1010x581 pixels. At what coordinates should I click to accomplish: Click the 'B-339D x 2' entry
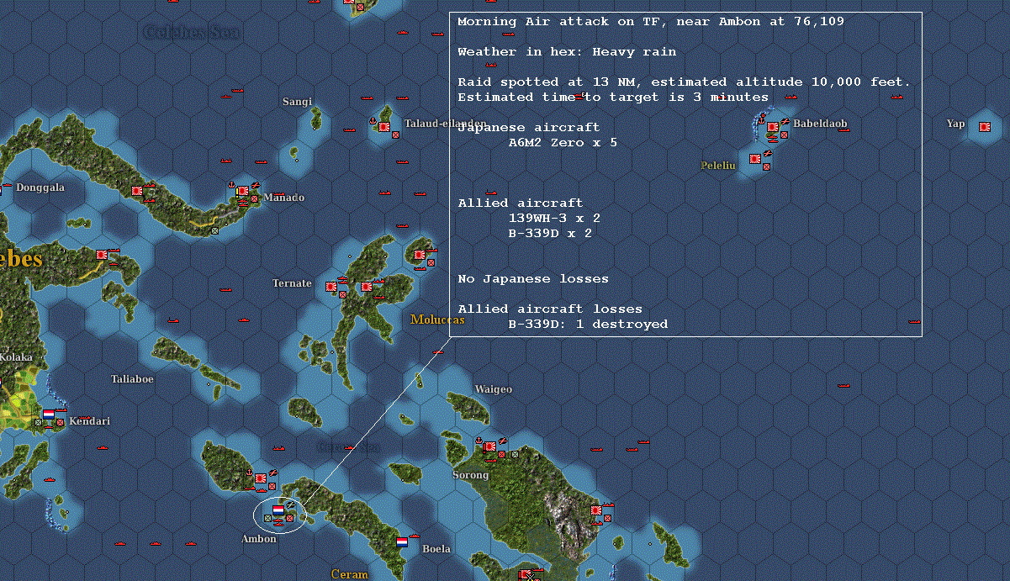pos(550,233)
